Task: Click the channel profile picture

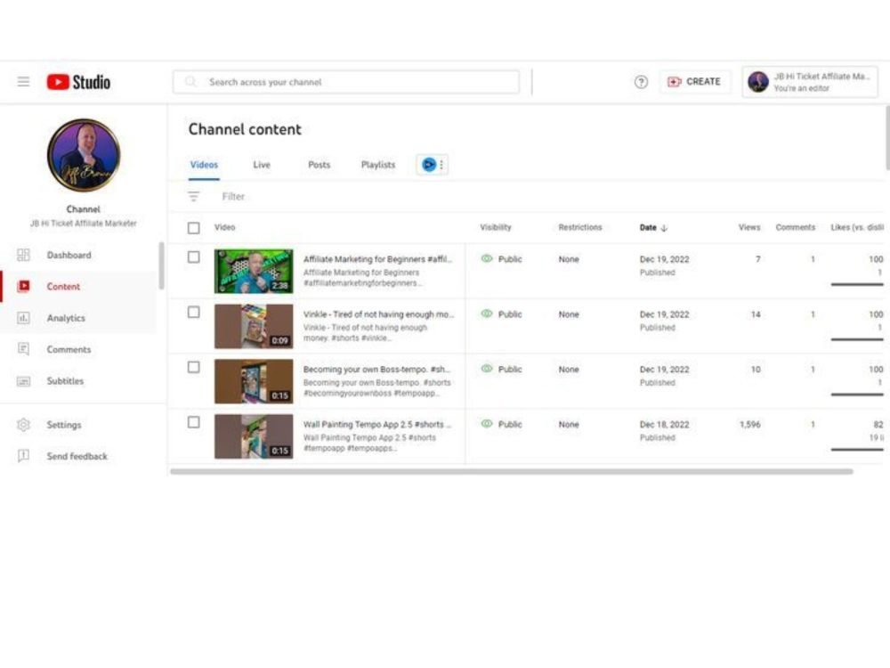Action: pos(84,155)
